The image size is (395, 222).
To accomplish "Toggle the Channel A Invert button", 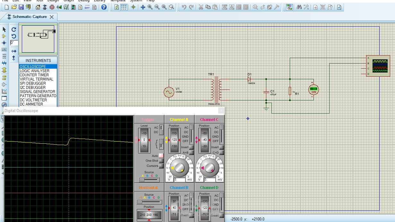I will pos(191,148).
